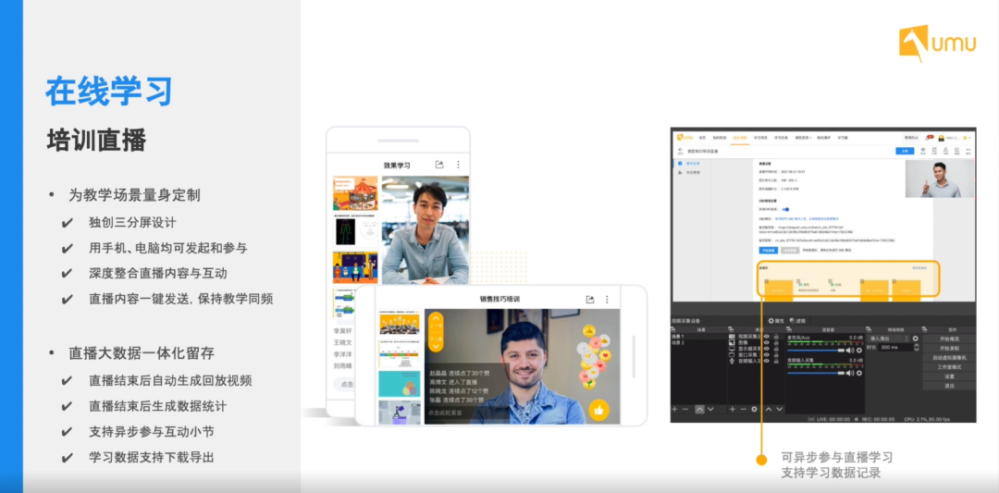Toggle visibility of 显示器采集 source

click(766, 351)
